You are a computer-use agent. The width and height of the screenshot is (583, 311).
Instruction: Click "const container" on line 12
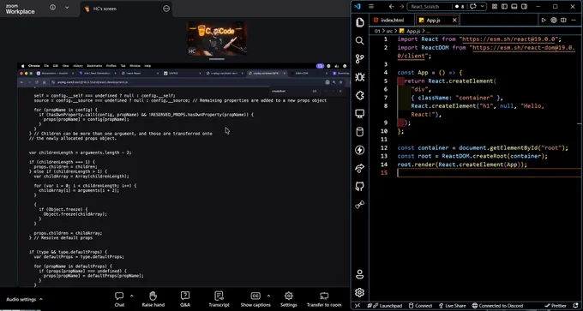pyautogui.click(x=424, y=148)
